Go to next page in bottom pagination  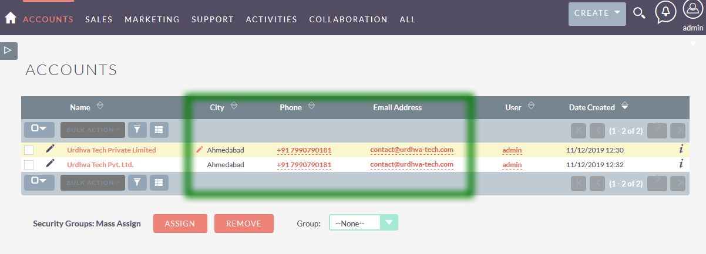click(x=657, y=184)
